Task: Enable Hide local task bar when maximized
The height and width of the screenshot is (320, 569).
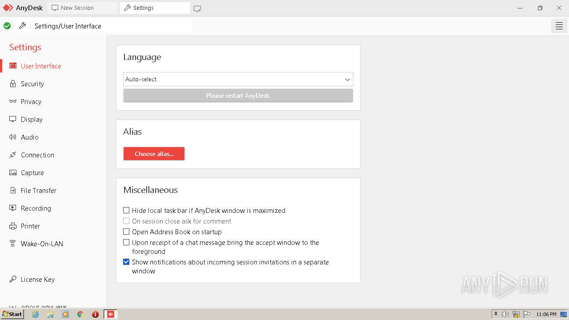Action: (x=126, y=210)
